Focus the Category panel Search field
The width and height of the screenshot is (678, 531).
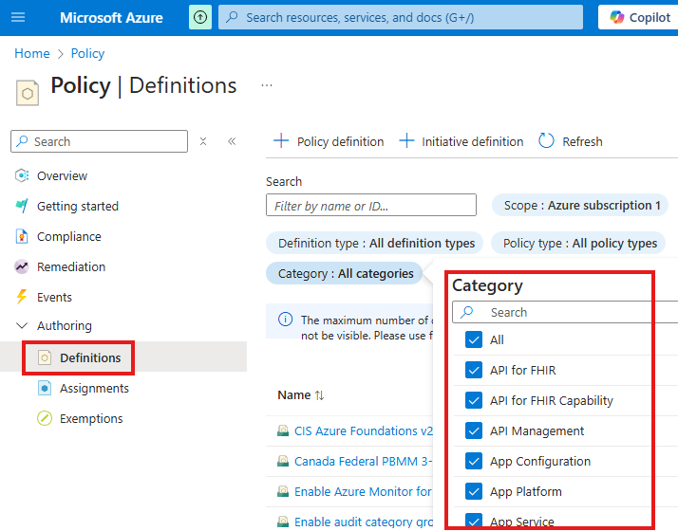point(565,312)
